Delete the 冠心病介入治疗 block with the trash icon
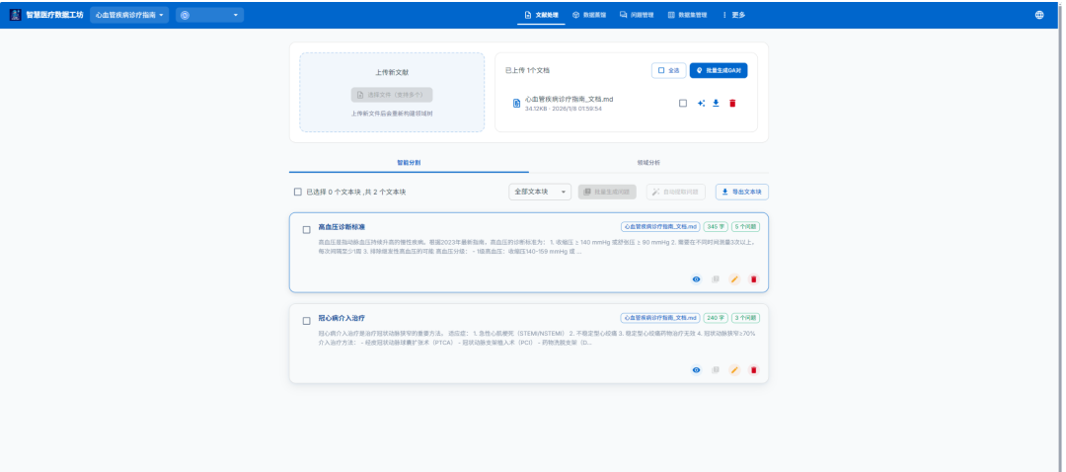 tap(753, 370)
